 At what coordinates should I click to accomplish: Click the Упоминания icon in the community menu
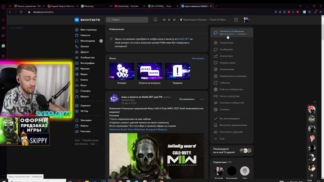point(216,69)
